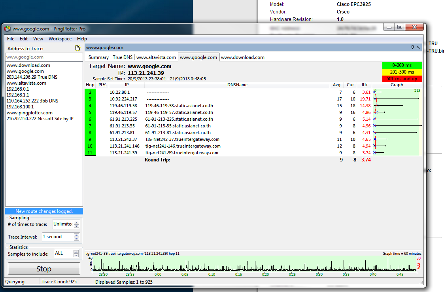Select hop 2 row 10.22.80.1
This screenshot has height=292, width=444.
click(x=253, y=92)
